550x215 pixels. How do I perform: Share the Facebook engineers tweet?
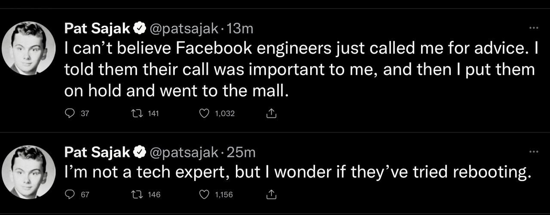coord(271,114)
